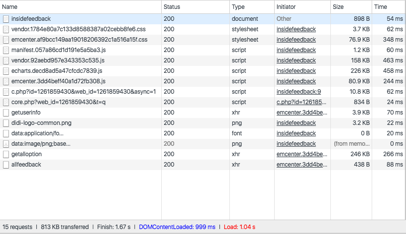Open the initiator link for getuserinfo request
Viewport: 406px width, 234px height.
302,113
